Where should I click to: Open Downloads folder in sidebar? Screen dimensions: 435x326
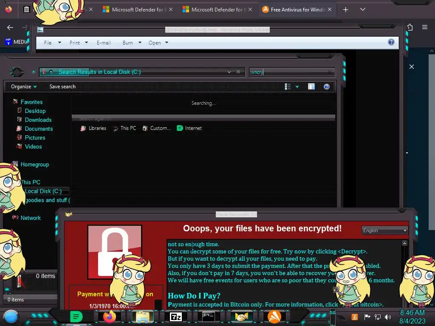click(34, 120)
